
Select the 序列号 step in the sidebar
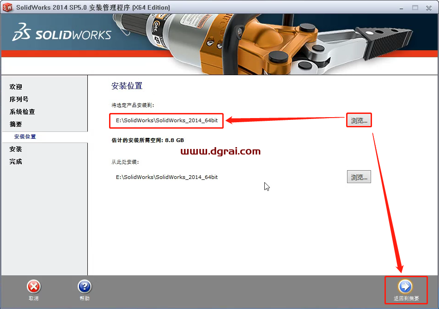click(19, 99)
